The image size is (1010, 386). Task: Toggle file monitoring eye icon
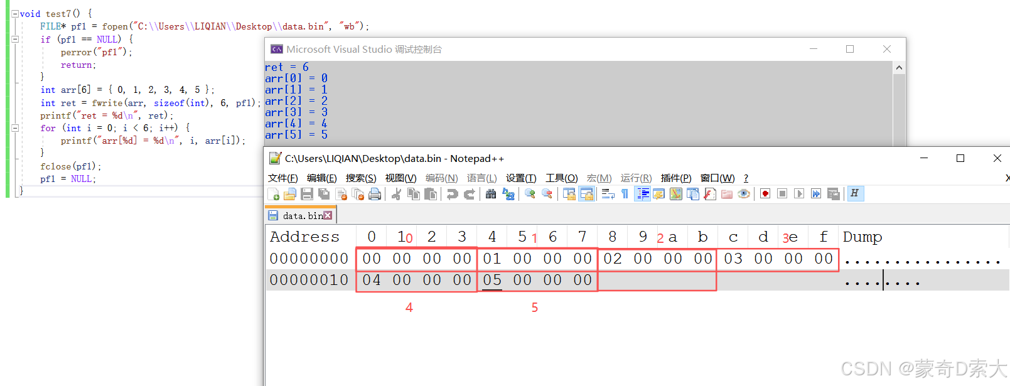pyautogui.click(x=743, y=194)
